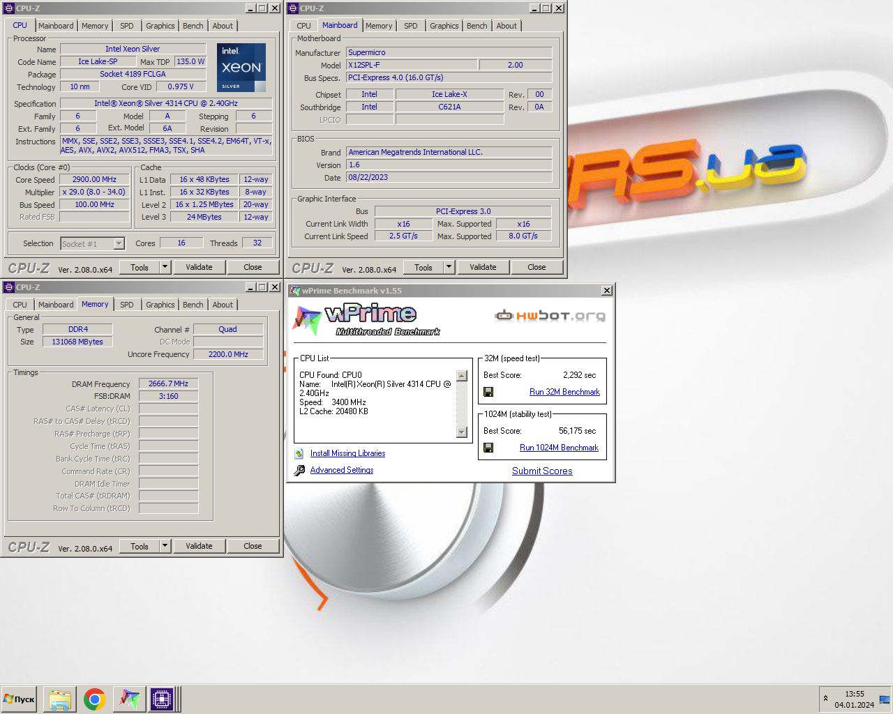Click the BIOS date 08/22/2023 field

[449, 177]
